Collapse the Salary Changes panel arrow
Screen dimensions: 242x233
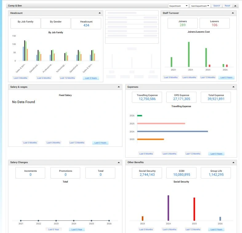(119, 163)
